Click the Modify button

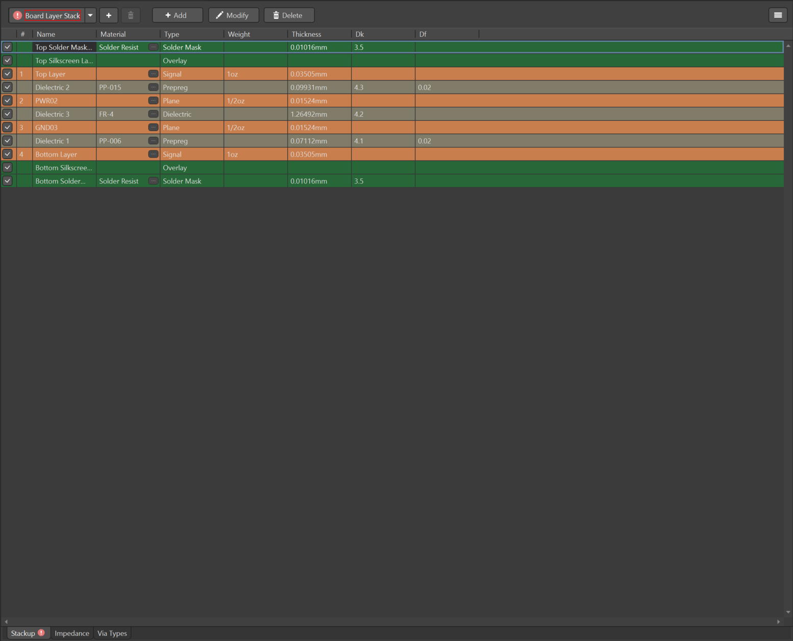click(233, 15)
